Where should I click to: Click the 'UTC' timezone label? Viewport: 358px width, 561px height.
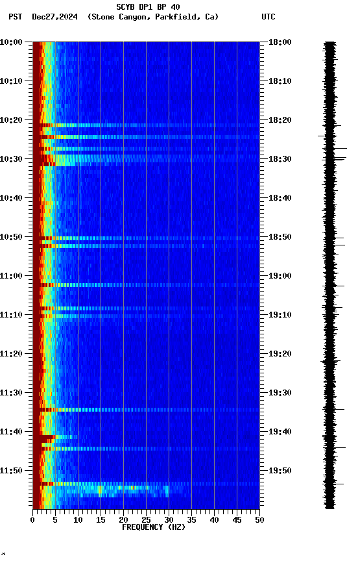tap(268, 17)
